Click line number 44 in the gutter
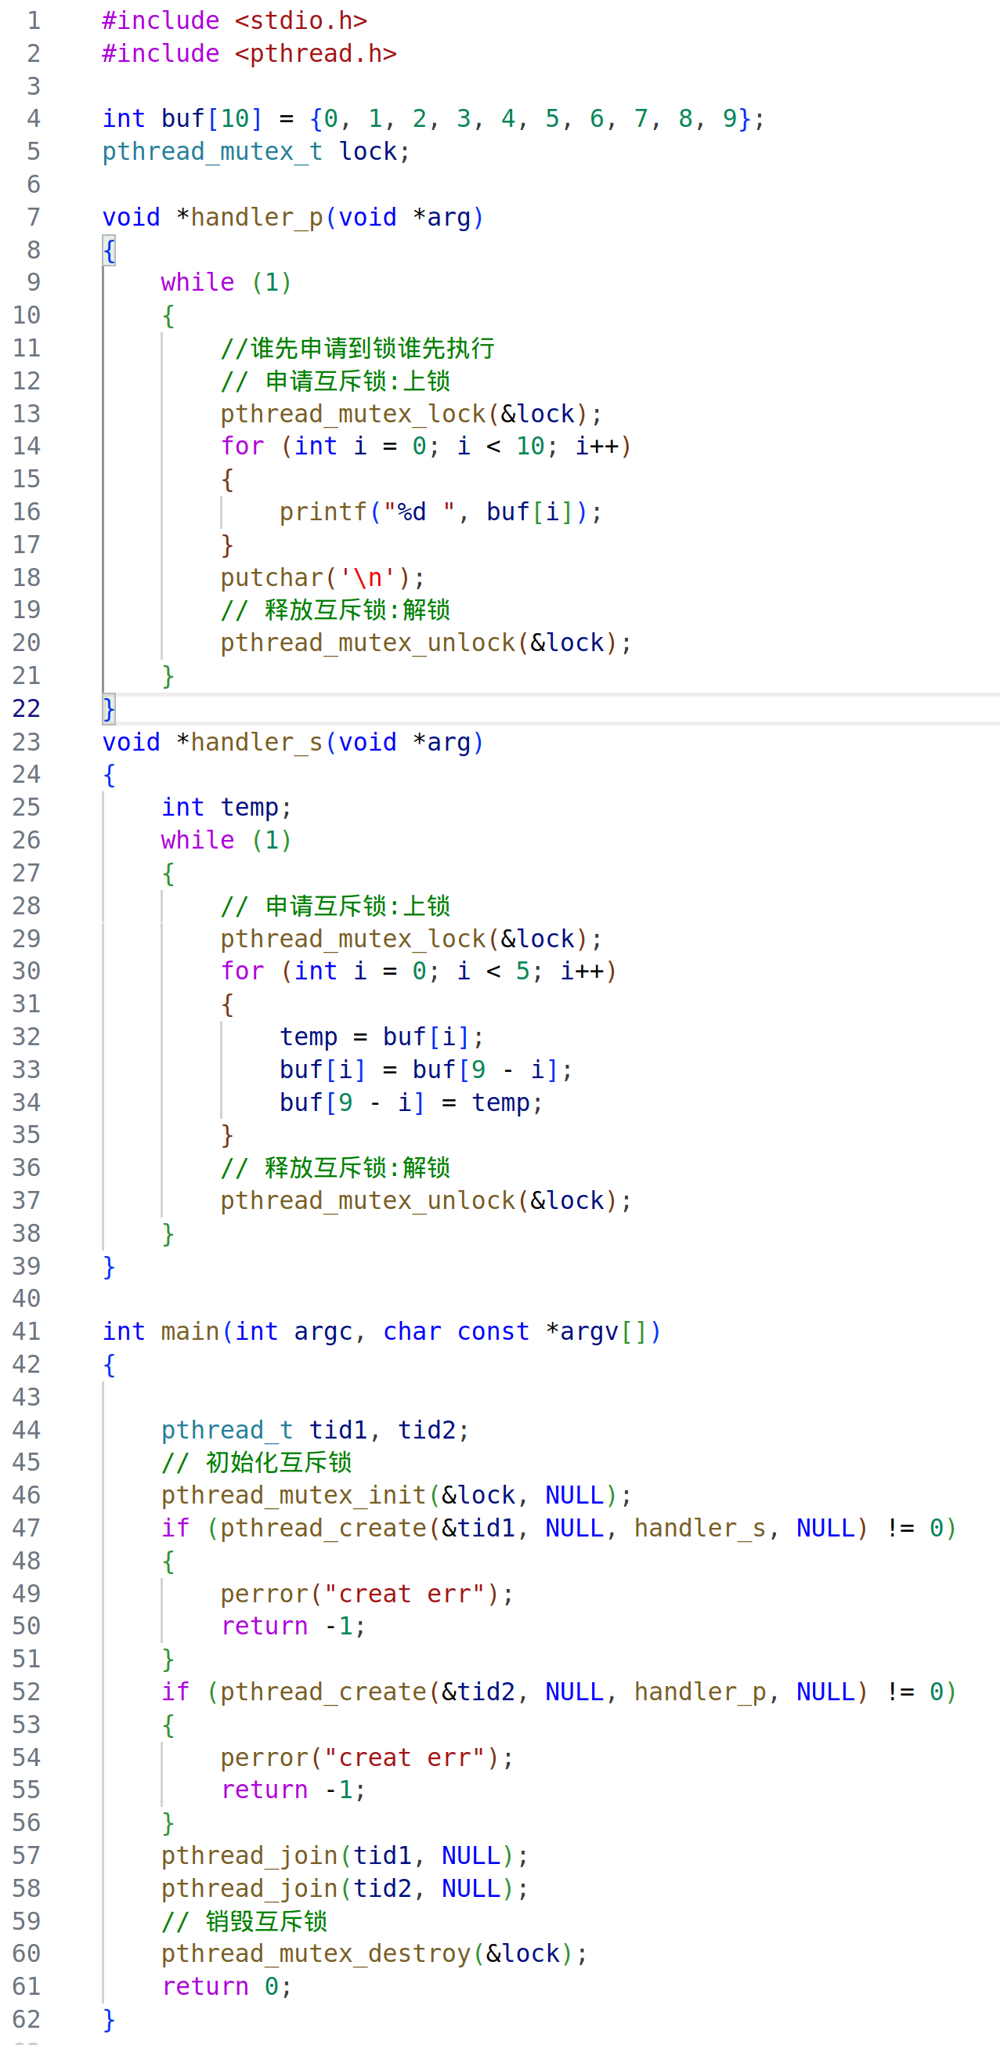The height and width of the screenshot is (2045, 1000). click(x=26, y=1430)
